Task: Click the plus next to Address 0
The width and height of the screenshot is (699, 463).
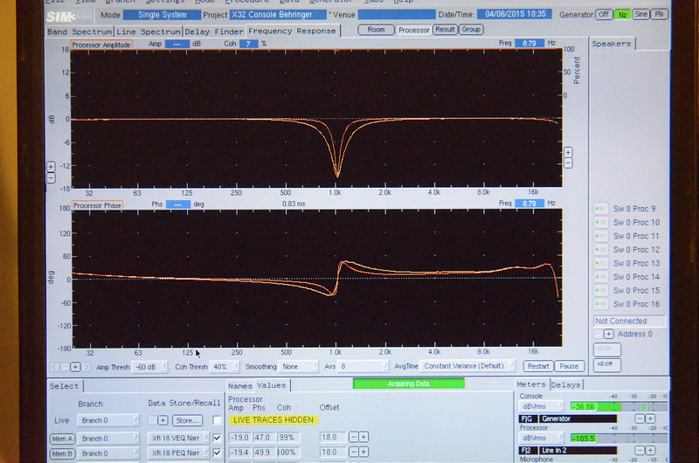Action: (608, 334)
